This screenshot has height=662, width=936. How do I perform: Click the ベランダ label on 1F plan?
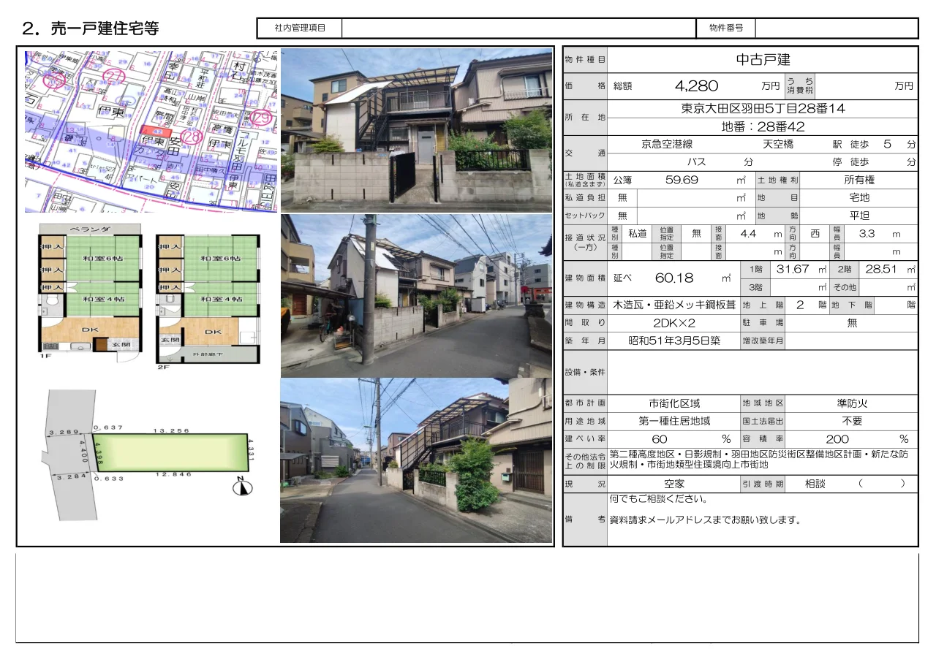click(x=90, y=229)
